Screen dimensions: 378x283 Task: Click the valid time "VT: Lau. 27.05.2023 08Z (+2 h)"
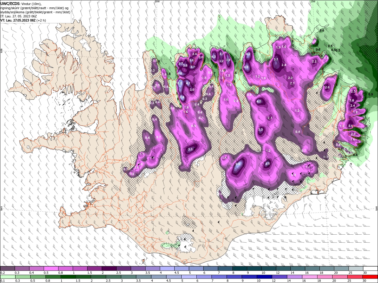[23, 20]
